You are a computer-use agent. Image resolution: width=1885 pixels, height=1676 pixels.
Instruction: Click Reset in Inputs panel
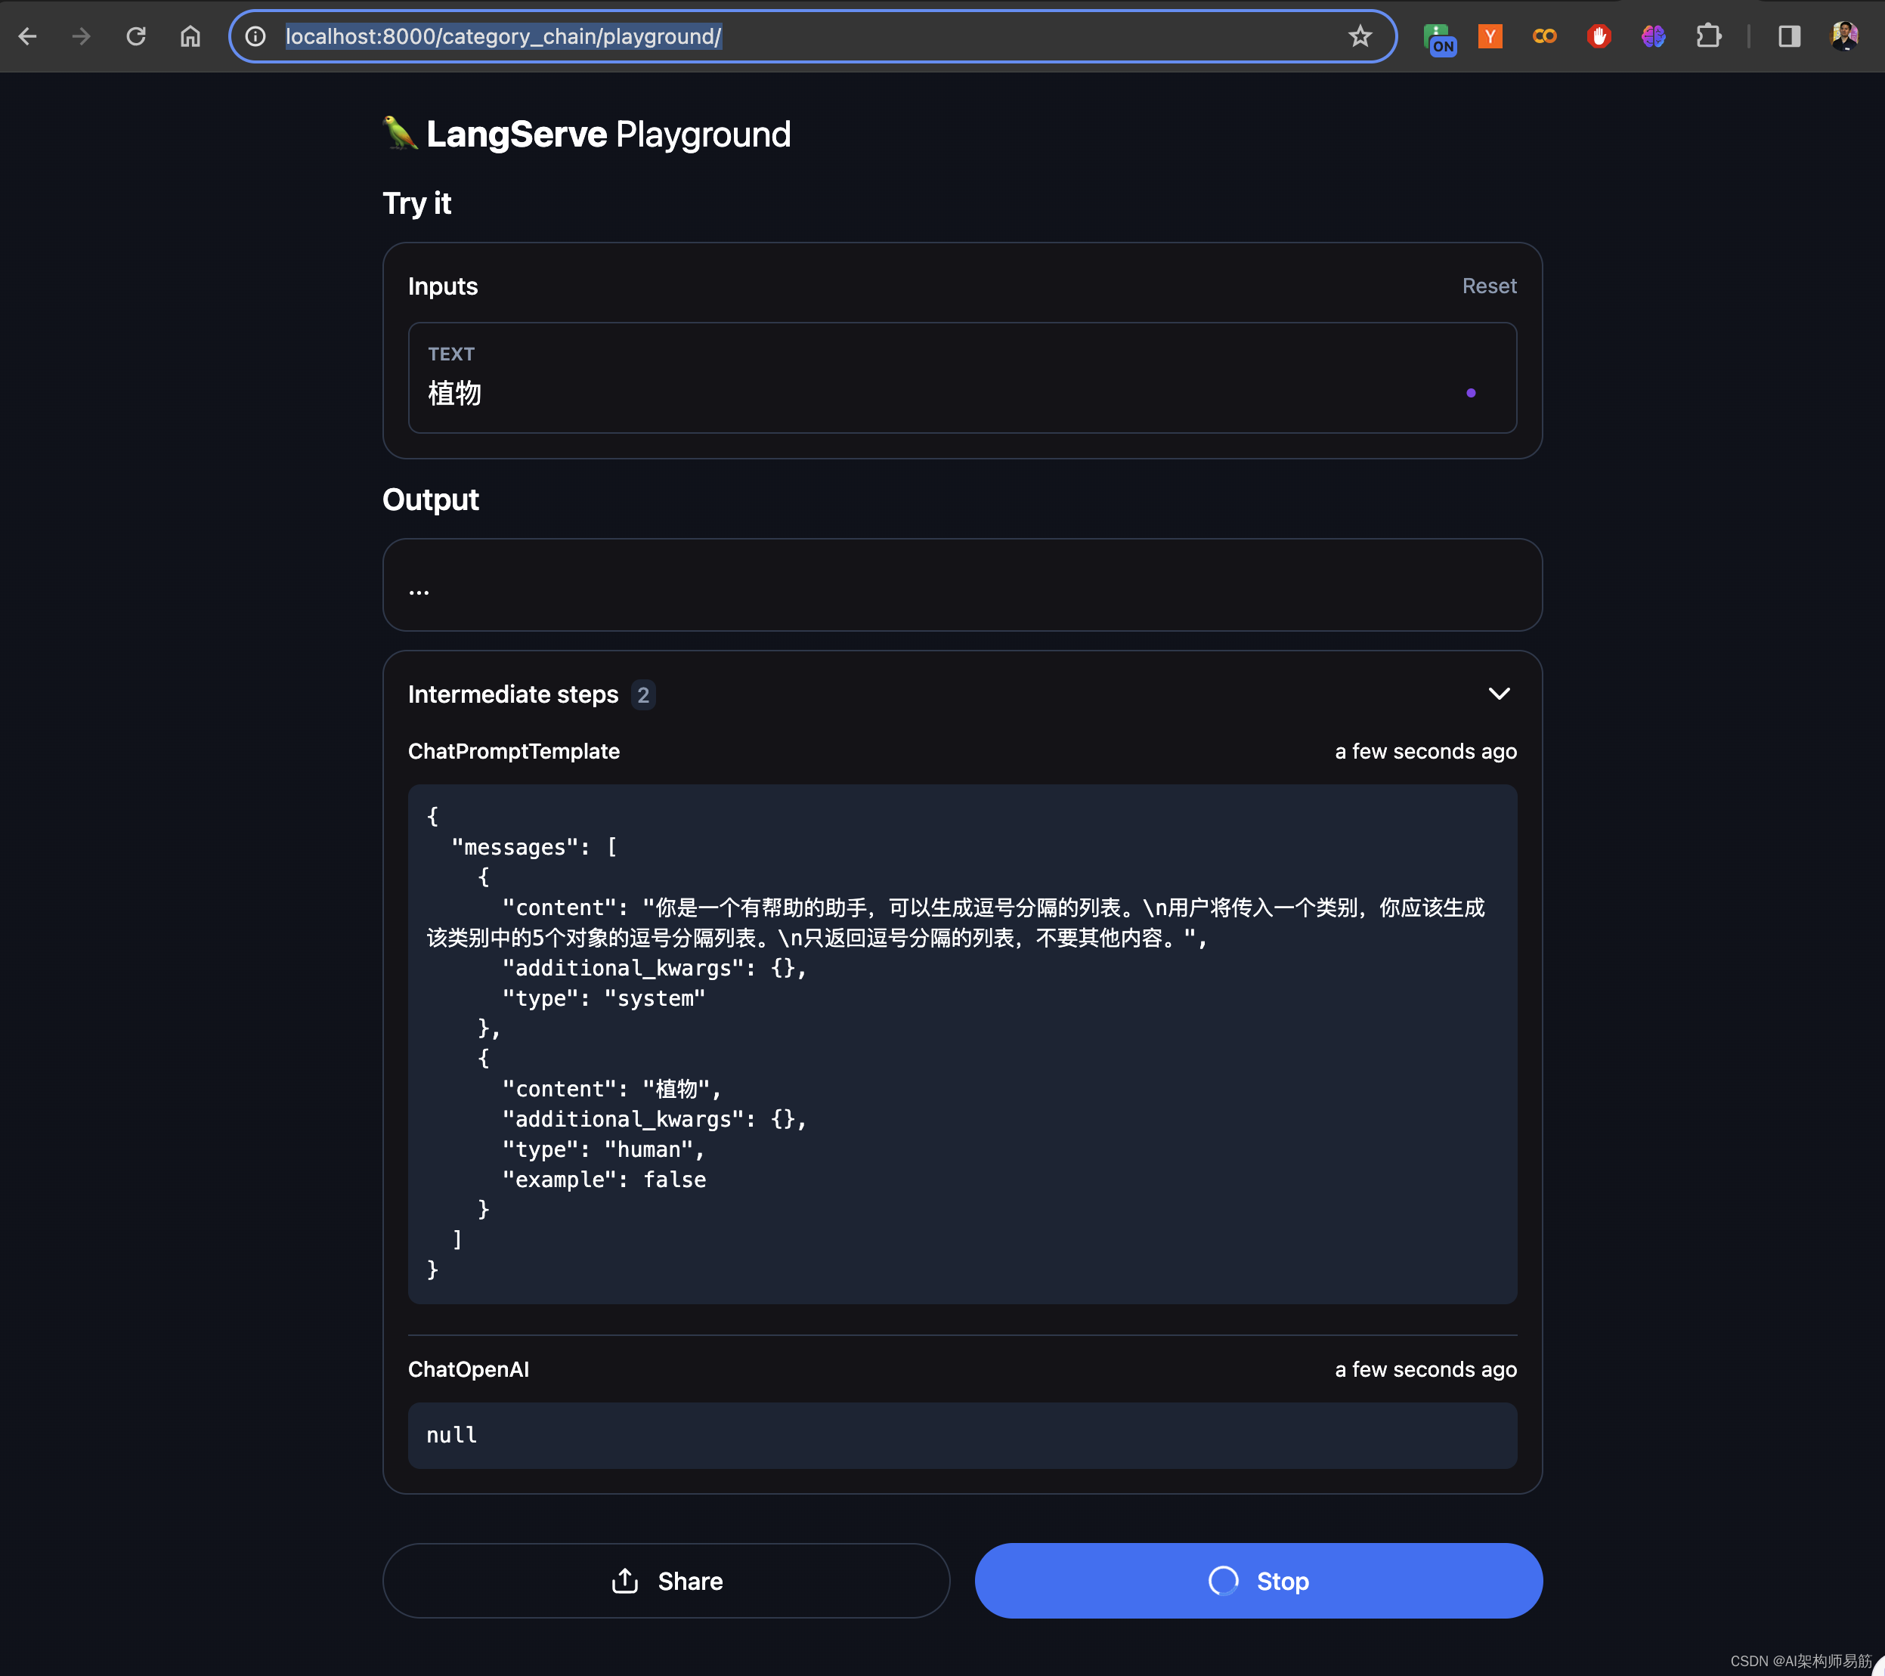click(x=1488, y=286)
